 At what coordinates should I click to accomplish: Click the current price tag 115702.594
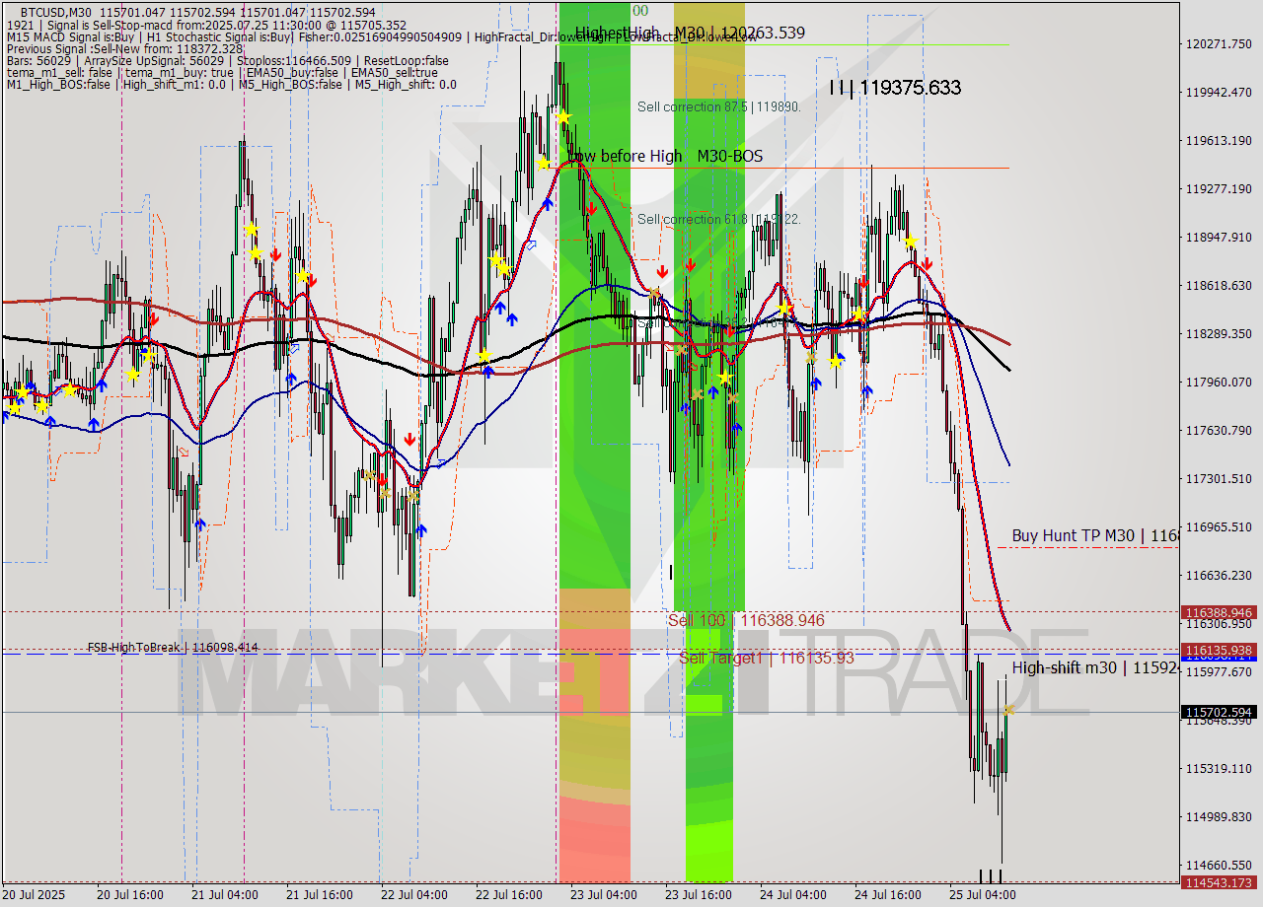[1220, 712]
